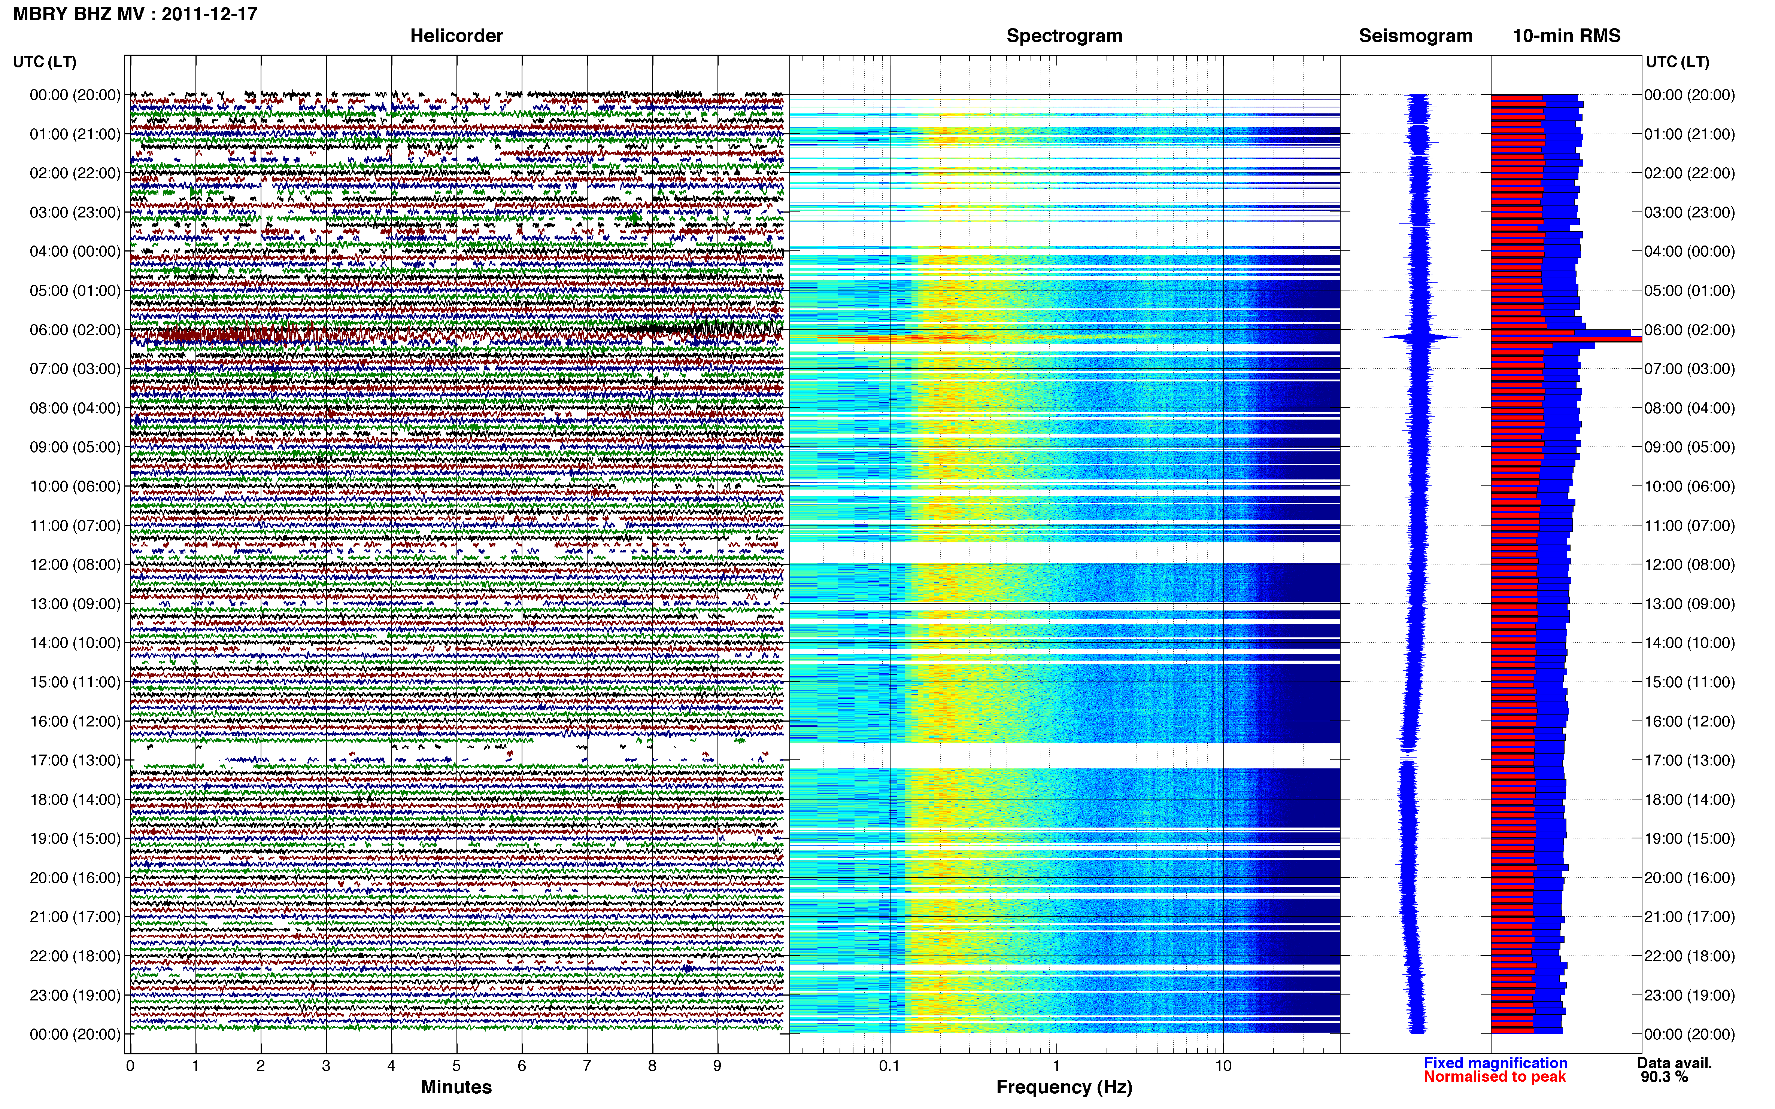Click 23:00 (19:00) on the RMS time axis
Image resolution: width=1775 pixels, height=1109 pixels.
click(x=1690, y=995)
